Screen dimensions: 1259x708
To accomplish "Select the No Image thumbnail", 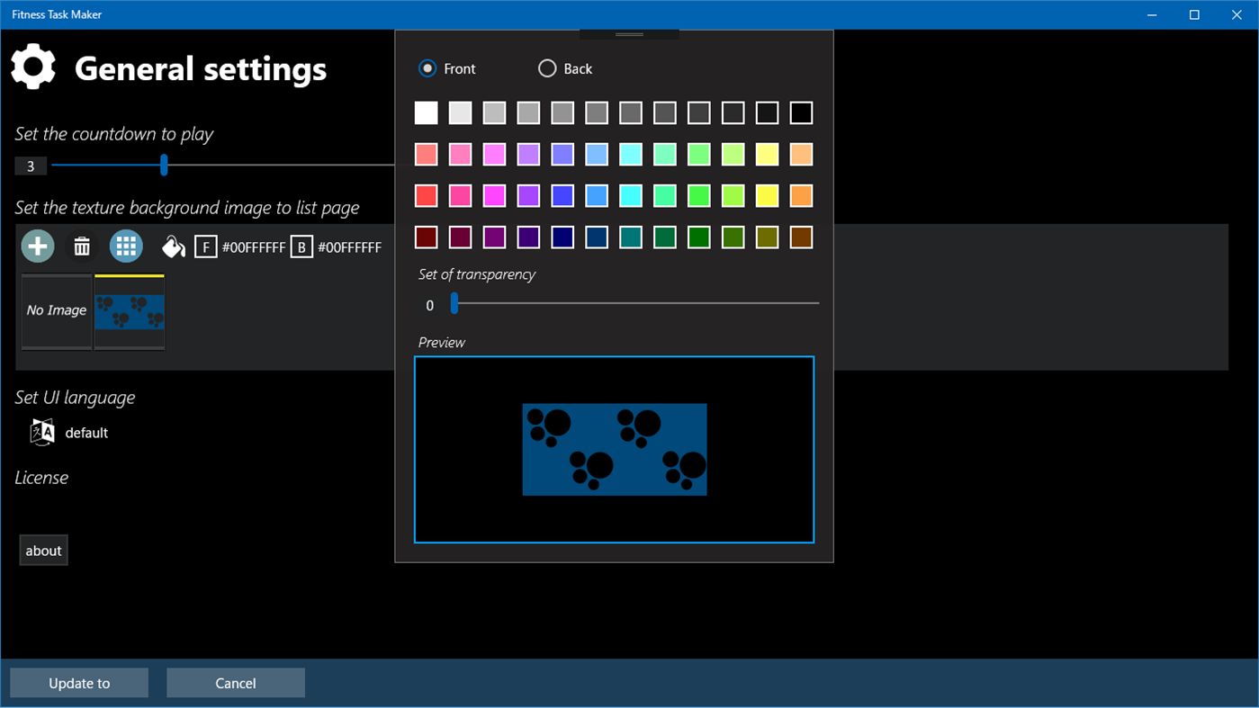I will tap(57, 310).
